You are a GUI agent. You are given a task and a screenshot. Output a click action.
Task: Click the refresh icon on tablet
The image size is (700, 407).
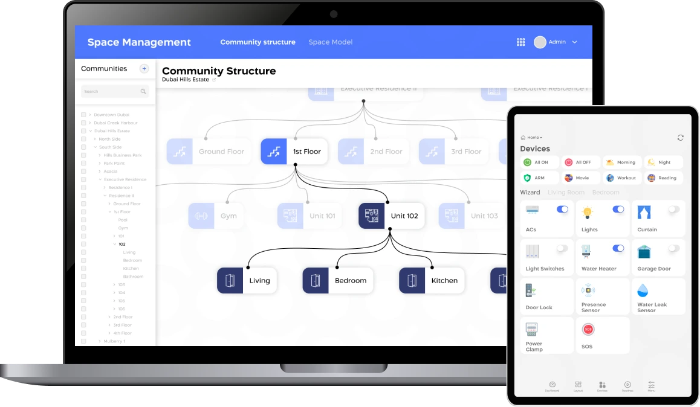point(681,138)
